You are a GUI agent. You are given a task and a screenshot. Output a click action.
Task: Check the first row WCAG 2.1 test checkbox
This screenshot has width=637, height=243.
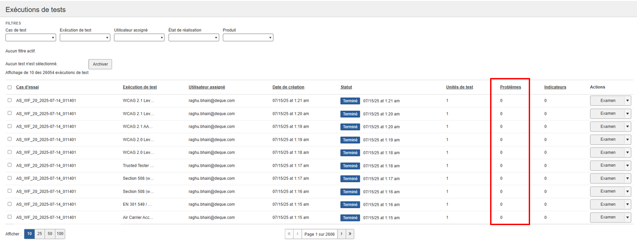(x=9, y=100)
